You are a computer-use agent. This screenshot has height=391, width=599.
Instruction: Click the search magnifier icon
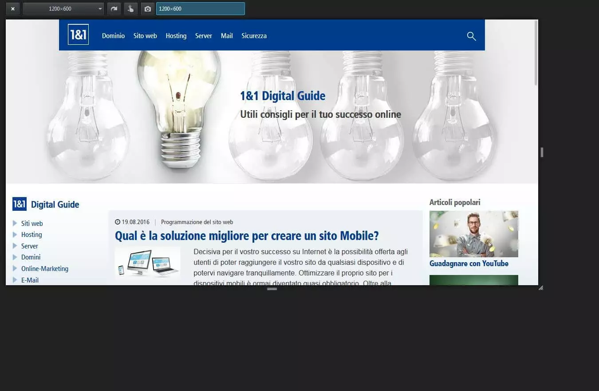(471, 36)
